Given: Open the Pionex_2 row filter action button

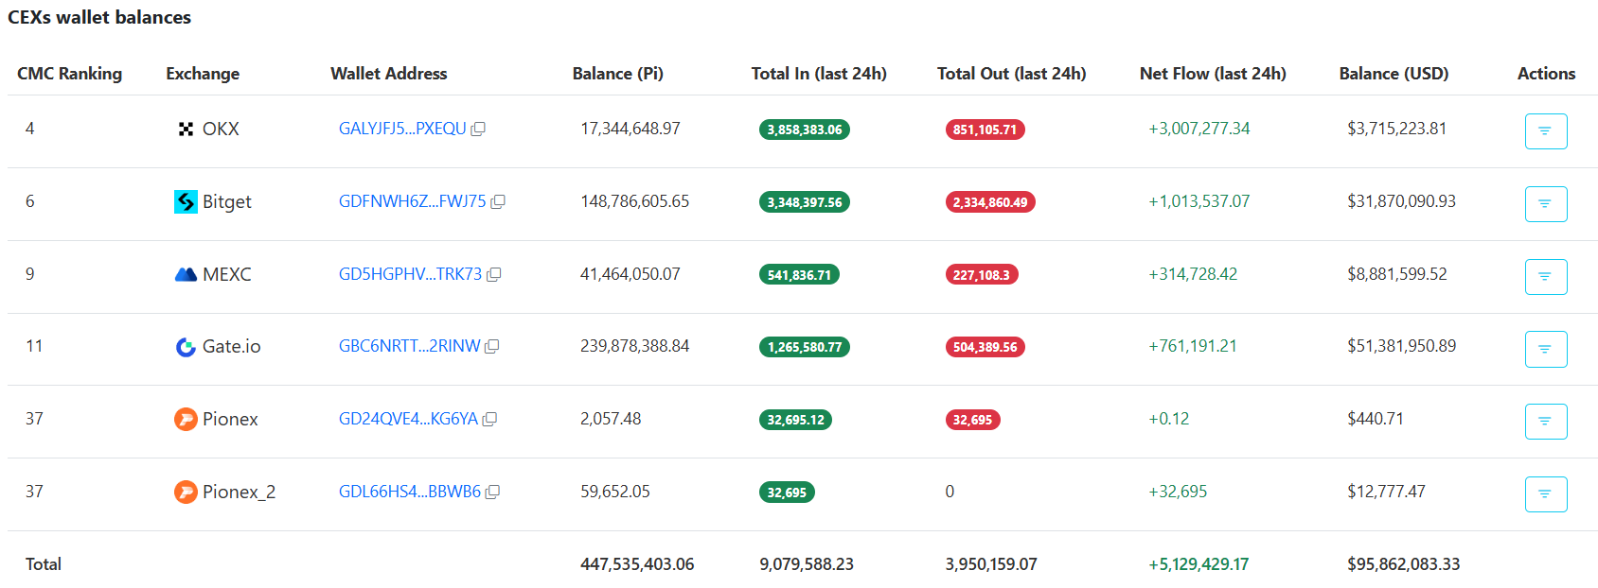Looking at the screenshot, I should 1545,494.
